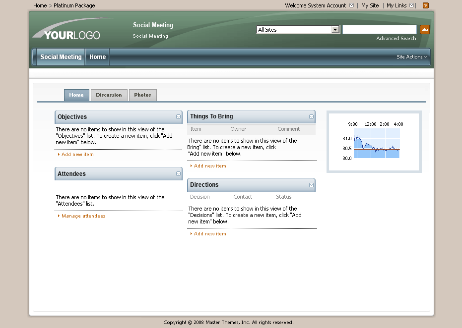This screenshot has width=462, height=328.
Task: Click the Advanced Search link
Action: click(x=396, y=39)
